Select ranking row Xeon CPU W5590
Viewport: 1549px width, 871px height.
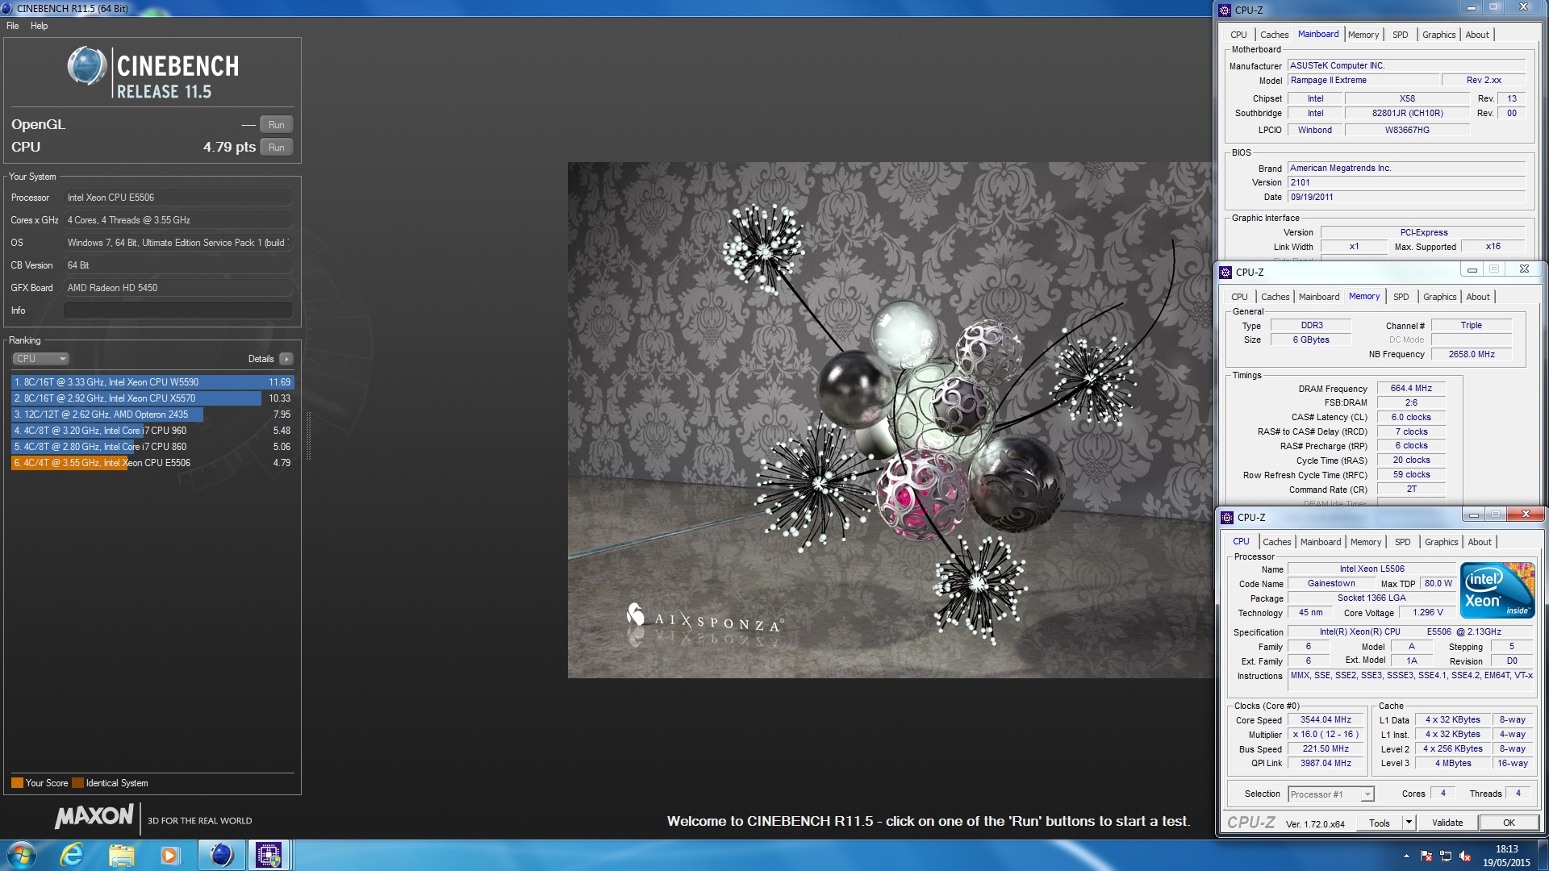coord(152,382)
